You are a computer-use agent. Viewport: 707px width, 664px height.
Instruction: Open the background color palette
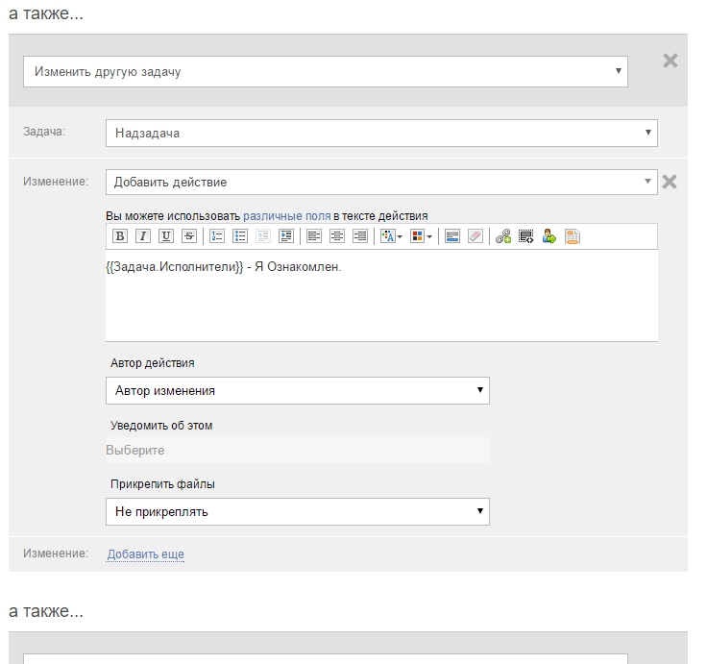tap(421, 236)
